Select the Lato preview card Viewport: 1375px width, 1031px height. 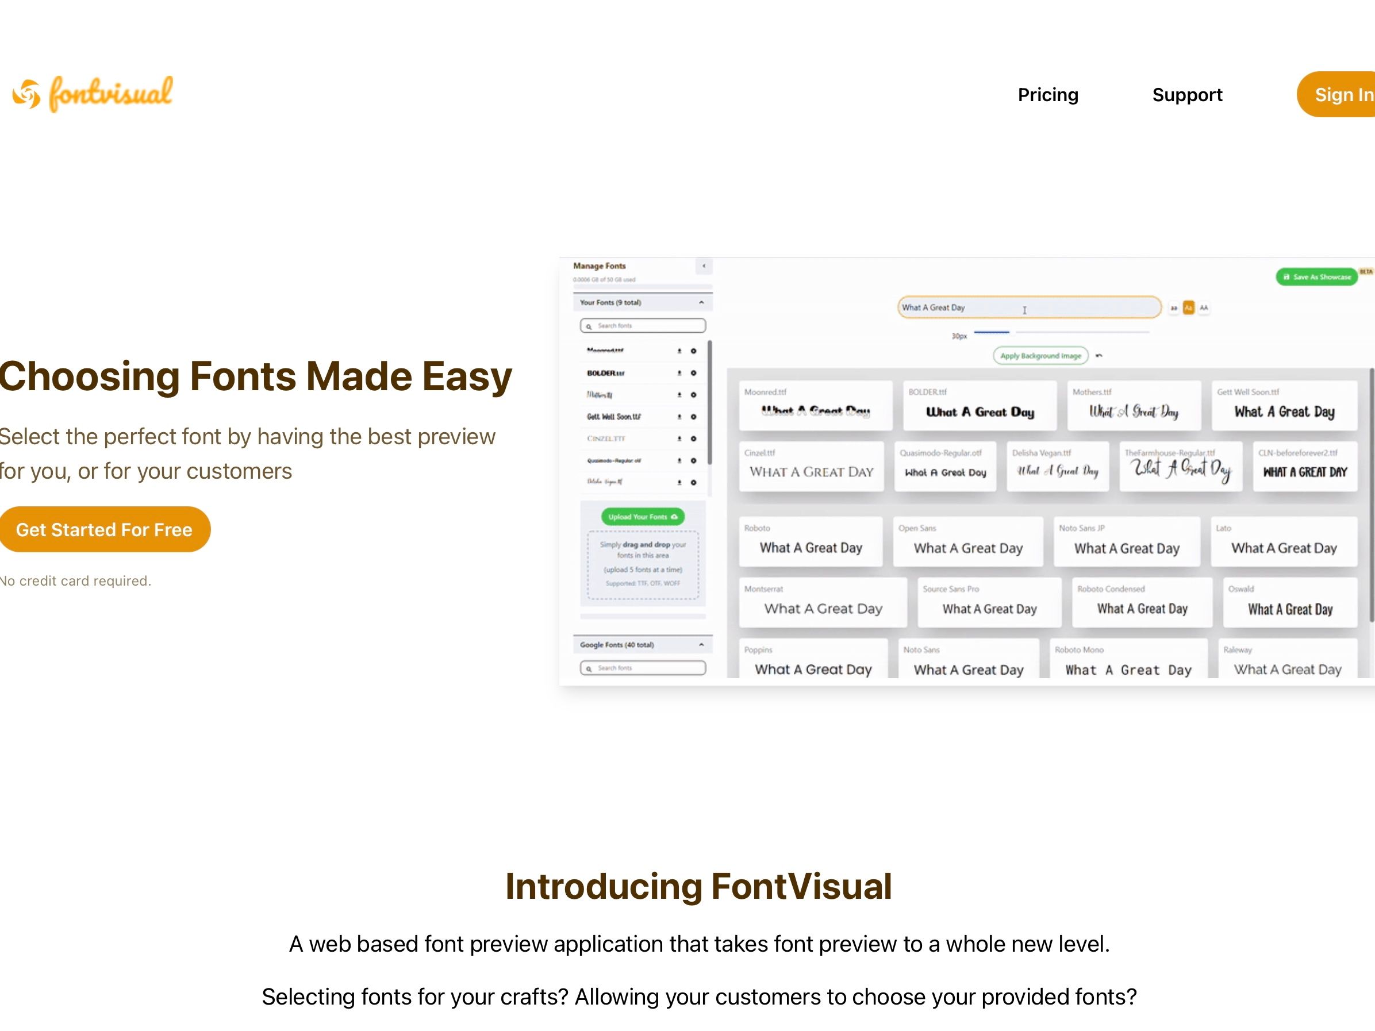tap(1284, 542)
